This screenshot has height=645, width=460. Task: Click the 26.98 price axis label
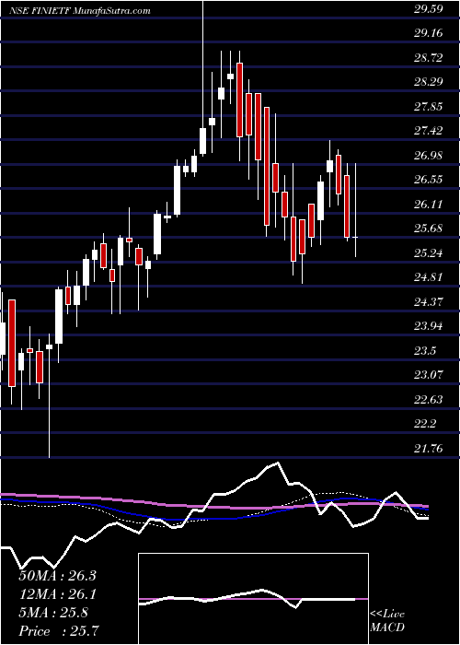428,155
